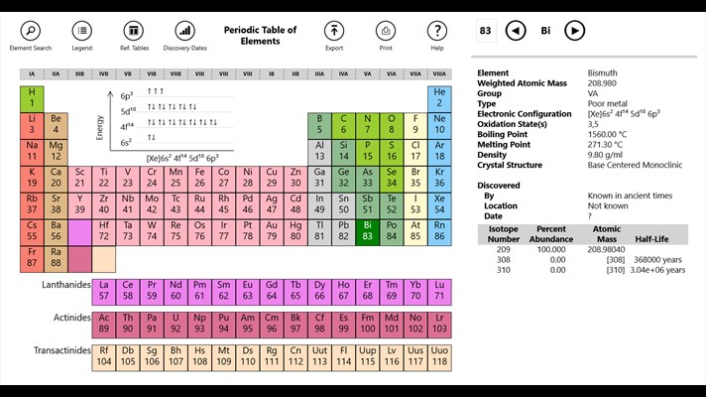Click the Lanthanides row label
The image size is (706, 397).
pyautogui.click(x=66, y=285)
